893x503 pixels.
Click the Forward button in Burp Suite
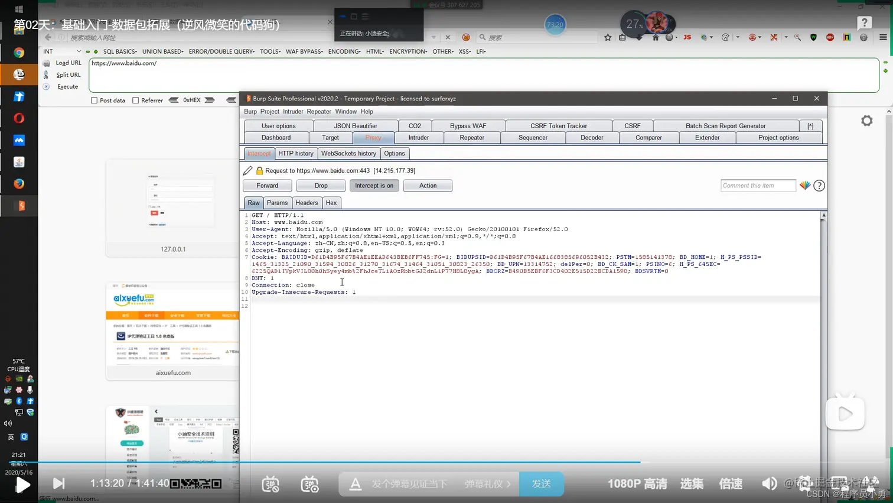(x=267, y=186)
